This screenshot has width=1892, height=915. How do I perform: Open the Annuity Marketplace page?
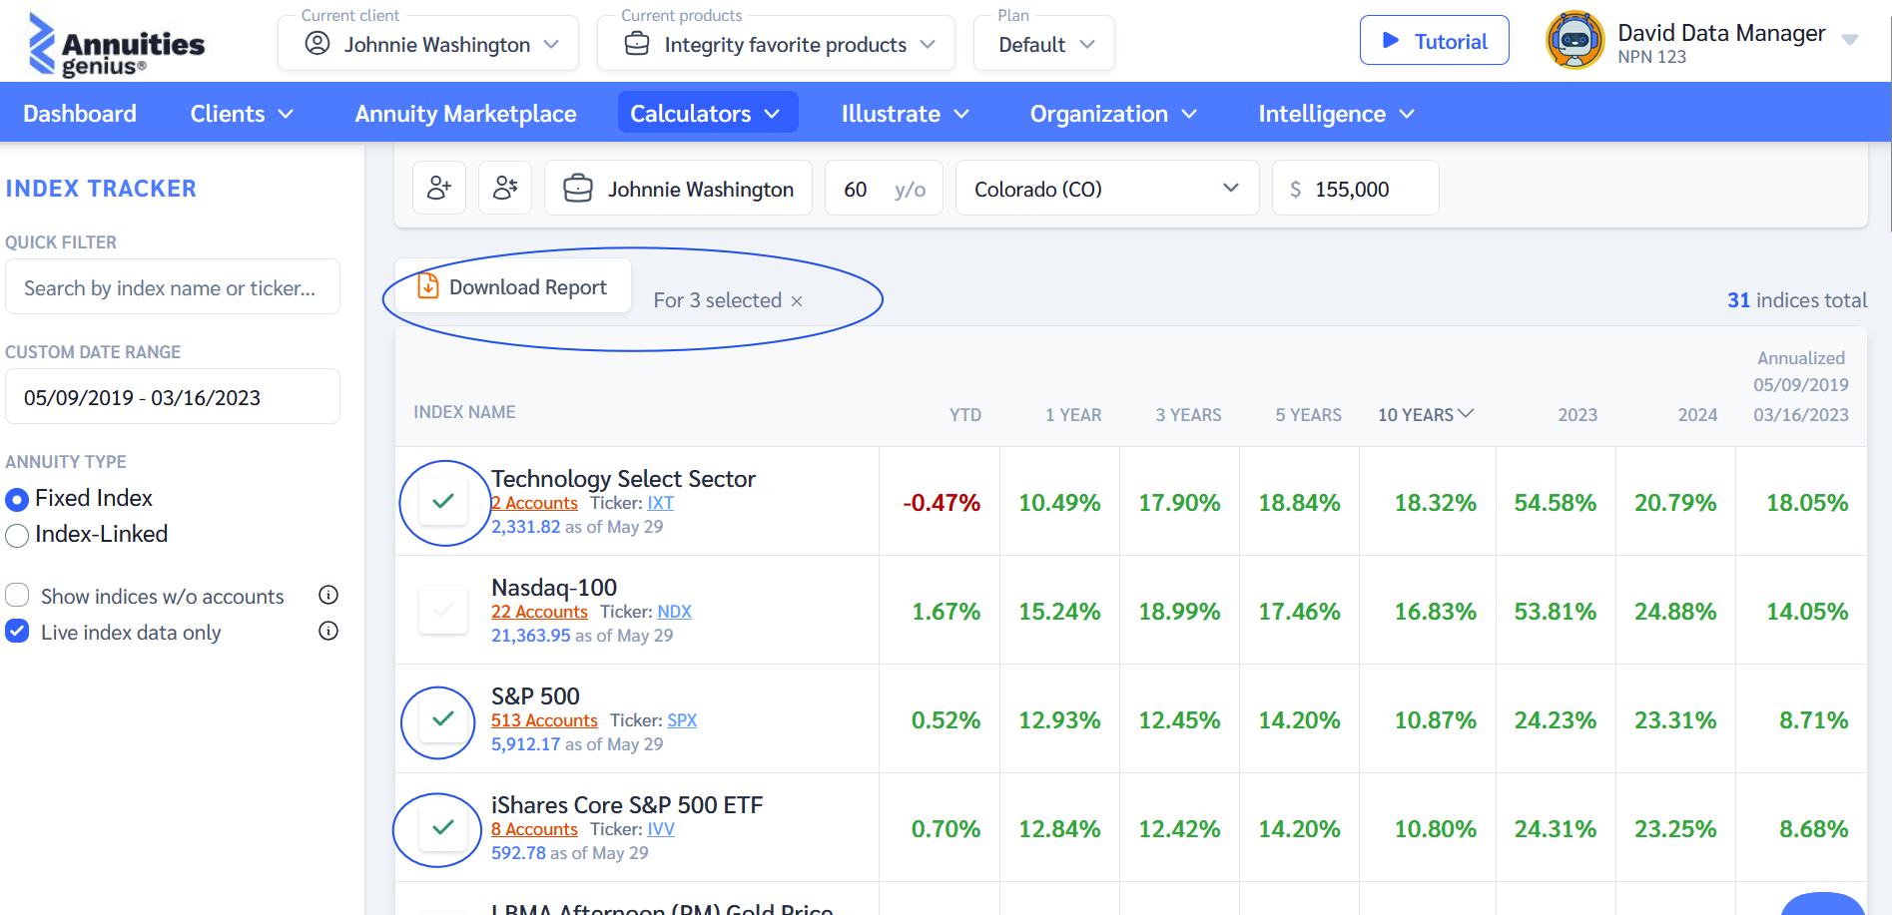pos(465,114)
